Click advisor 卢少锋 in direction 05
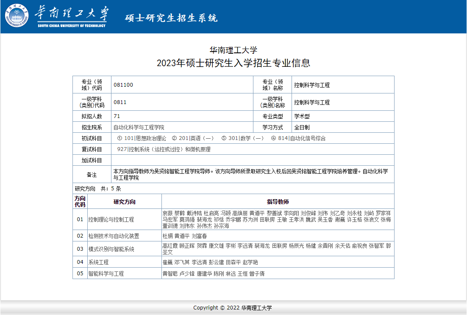This screenshot has width=467, height=315. tap(187, 274)
